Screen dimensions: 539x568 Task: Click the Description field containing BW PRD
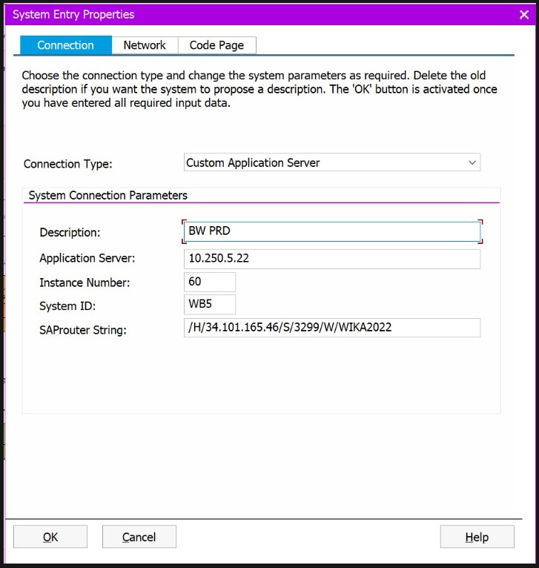[331, 231]
